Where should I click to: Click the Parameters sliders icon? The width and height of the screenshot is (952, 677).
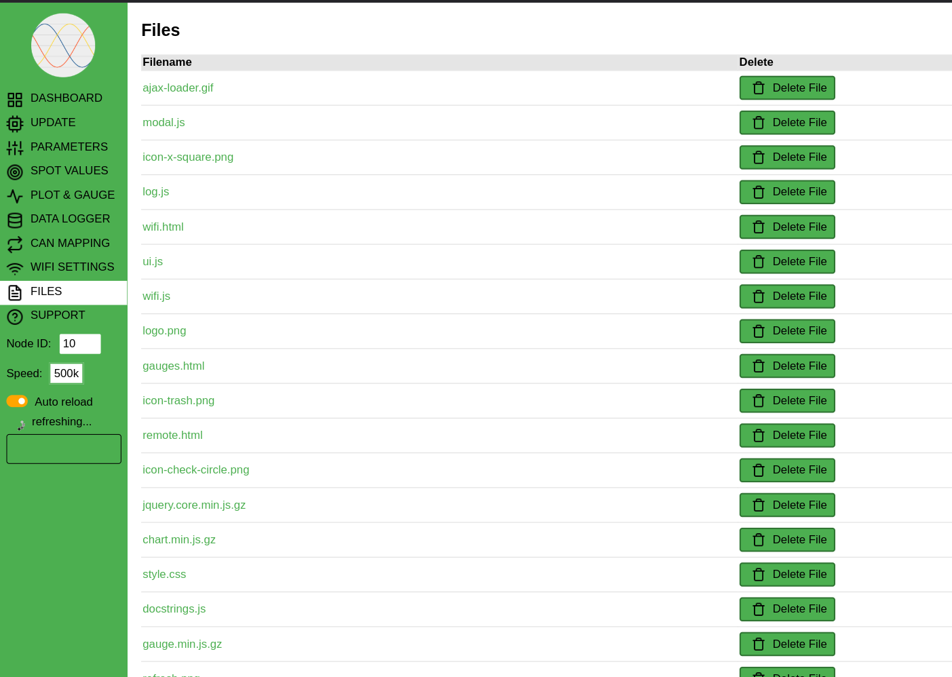(x=15, y=148)
